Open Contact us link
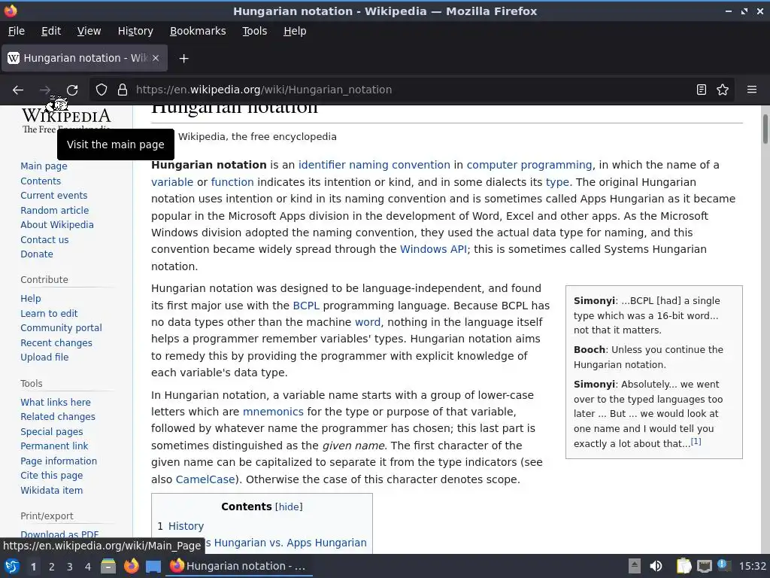The image size is (770, 578). [x=44, y=240]
